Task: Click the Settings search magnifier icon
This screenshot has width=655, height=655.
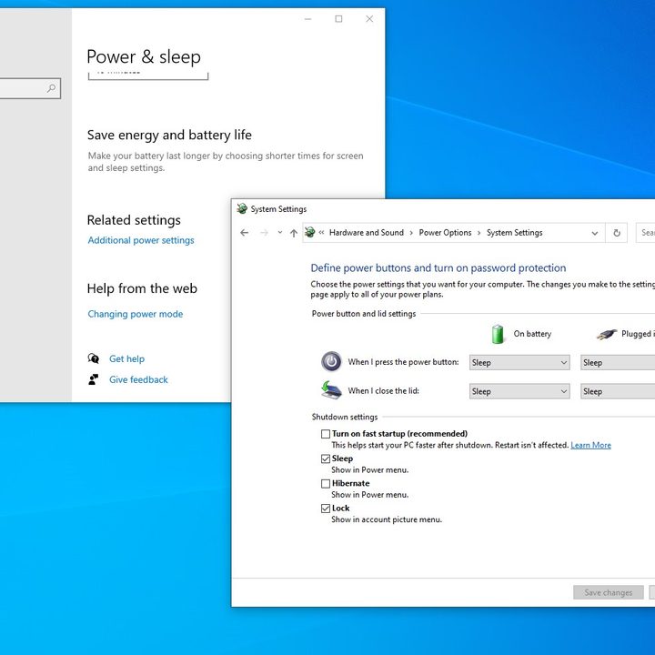Action: pyautogui.click(x=51, y=88)
